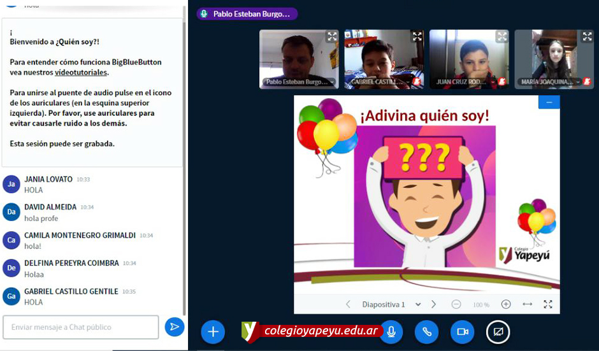Make the presentation fullscreen
Viewport: 599px width, 351px height.
coord(547,304)
